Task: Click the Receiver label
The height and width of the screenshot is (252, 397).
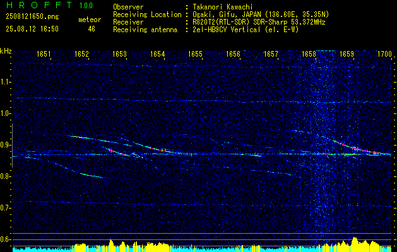Action: [128, 22]
